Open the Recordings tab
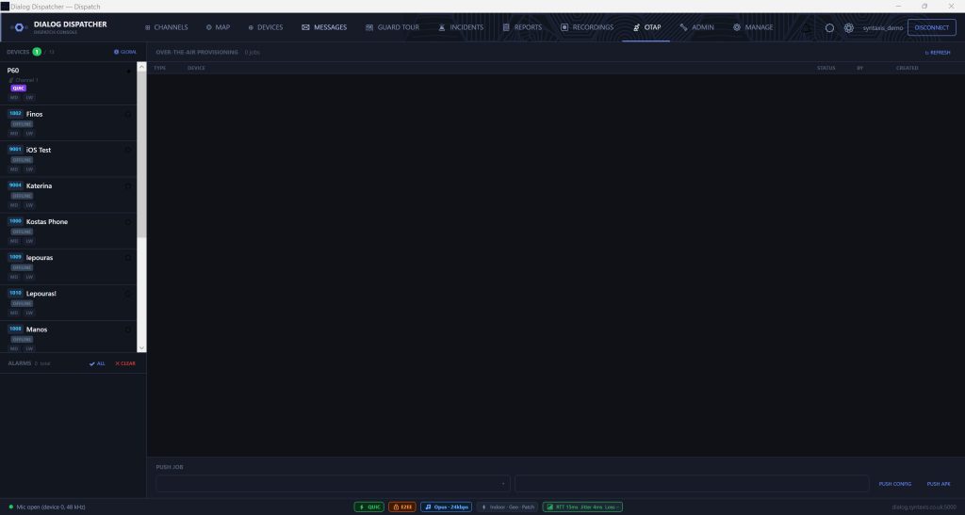 [586, 27]
